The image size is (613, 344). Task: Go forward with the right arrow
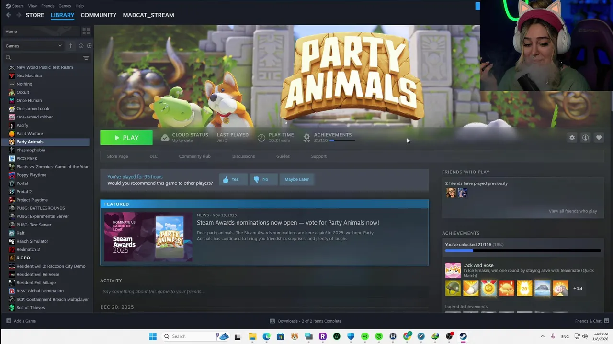pyautogui.click(x=19, y=15)
